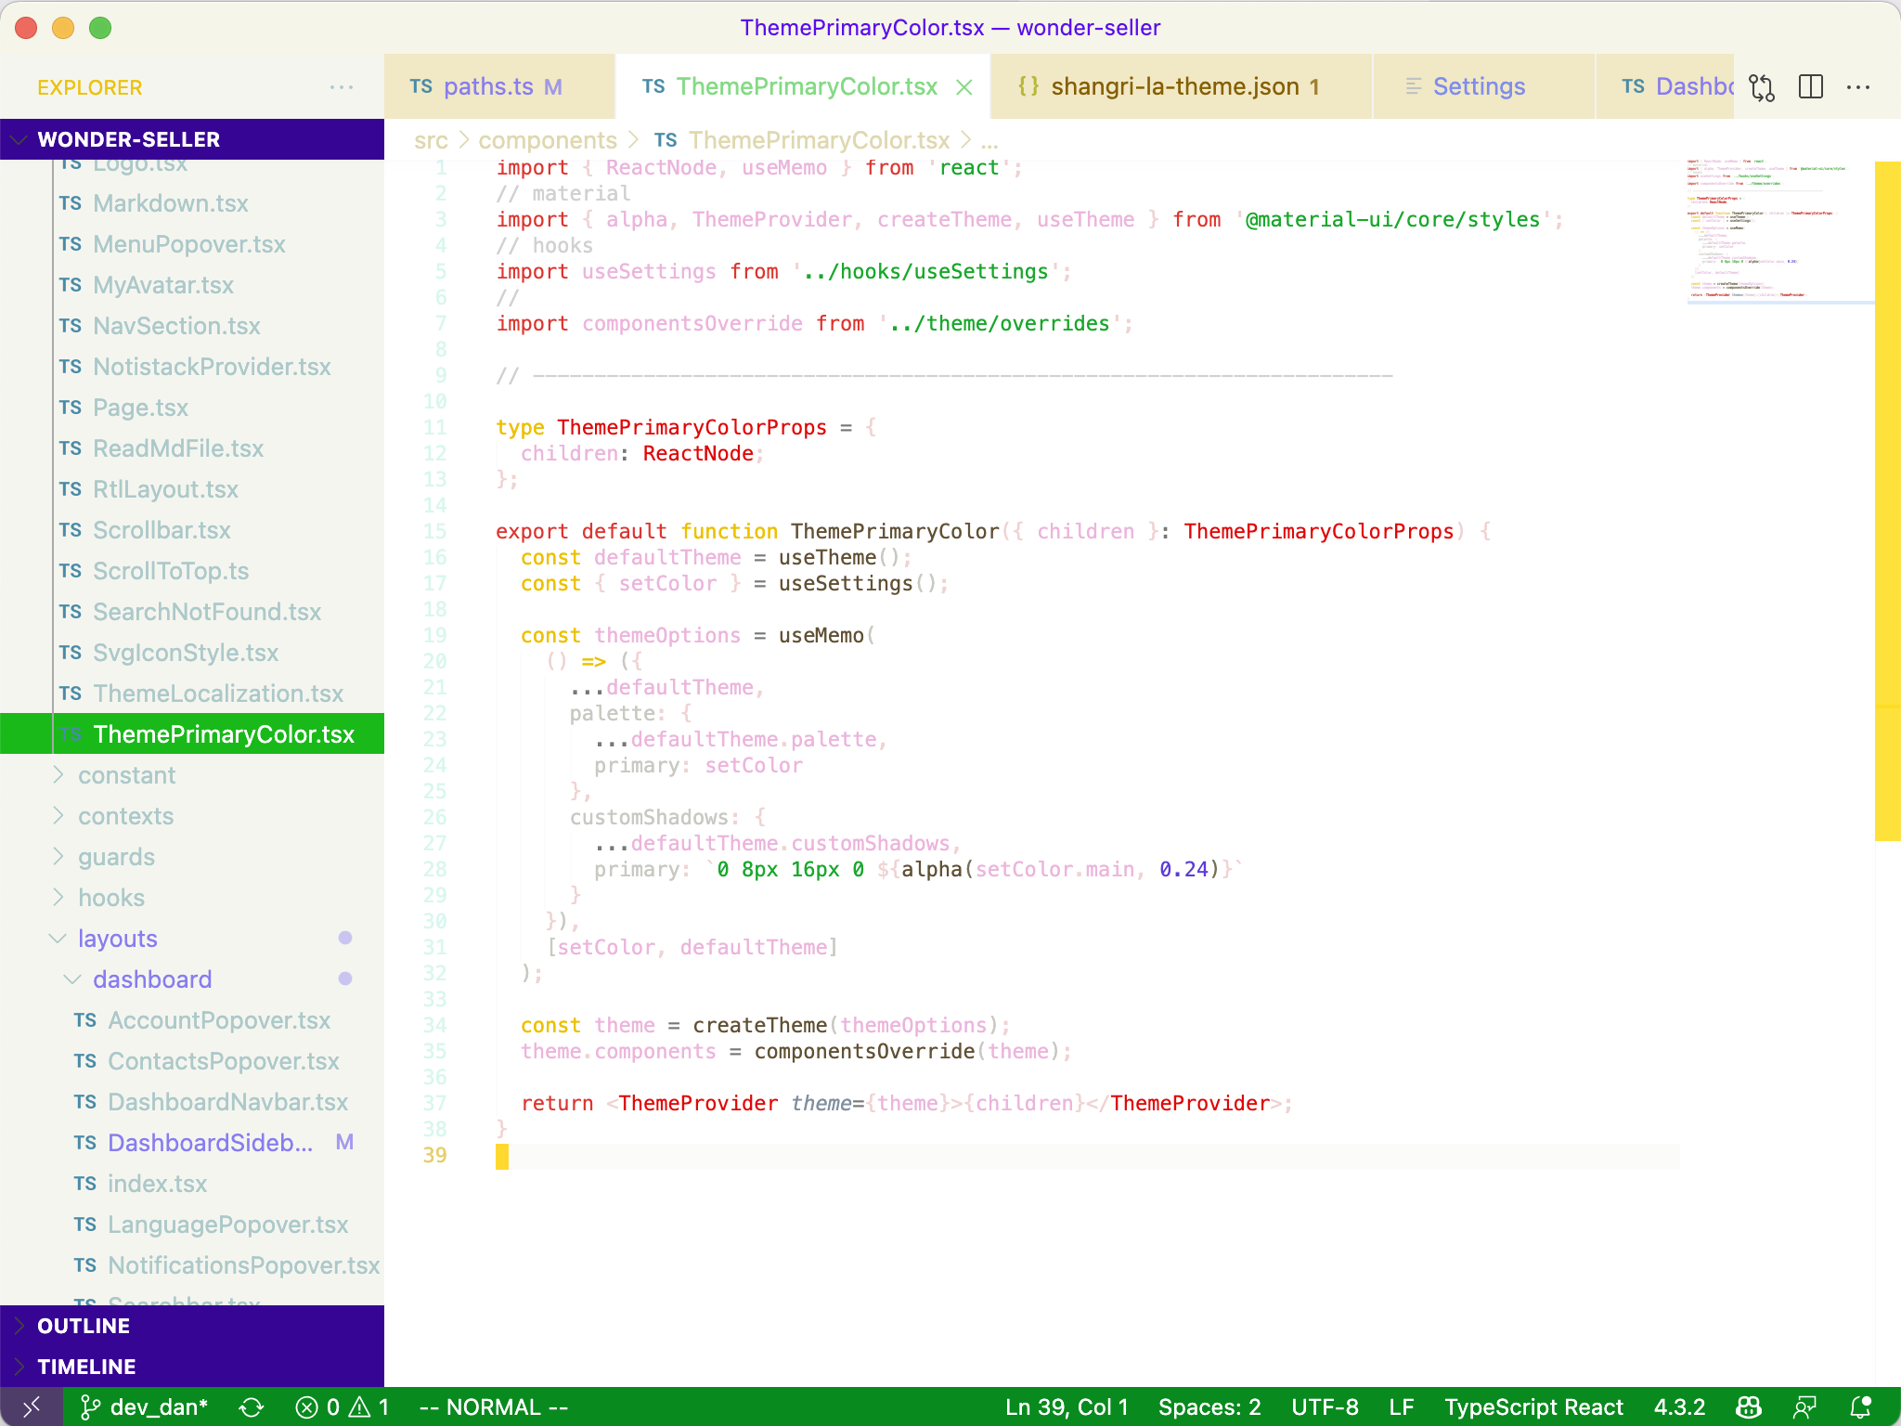Open the source control changes compare icon
Image resolution: width=1901 pixels, height=1426 pixels.
[1761, 87]
